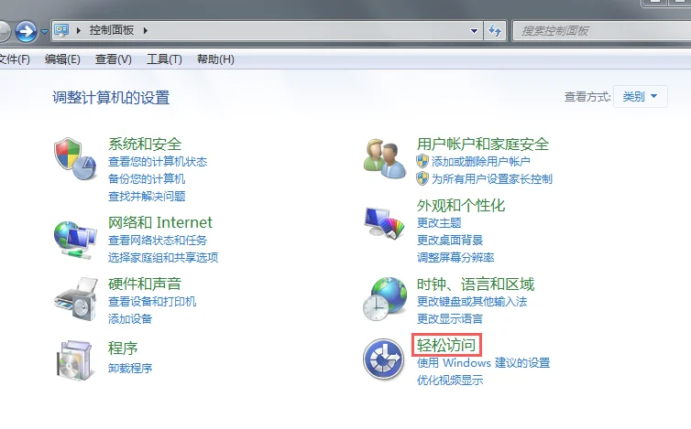Image resolution: width=691 pixels, height=429 pixels.
Task: Click the Appearance and Personalization monitor icon
Action: pos(384,222)
